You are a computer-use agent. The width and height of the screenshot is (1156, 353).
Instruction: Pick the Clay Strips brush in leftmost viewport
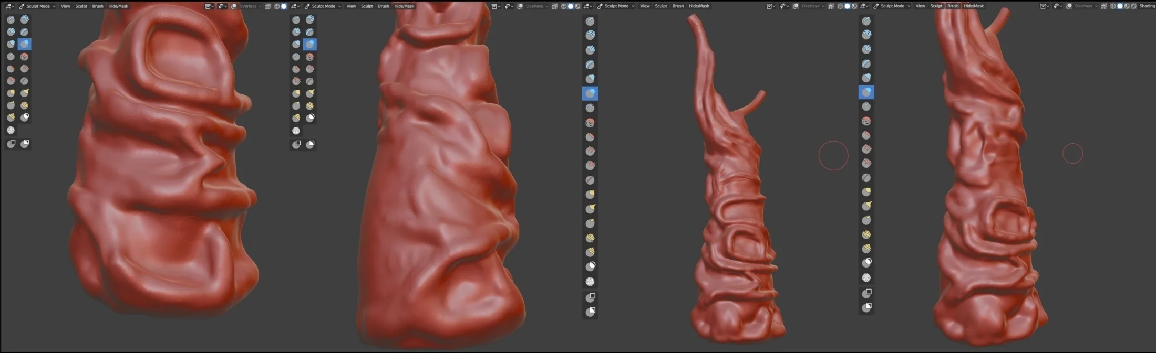pyautogui.click(x=11, y=31)
